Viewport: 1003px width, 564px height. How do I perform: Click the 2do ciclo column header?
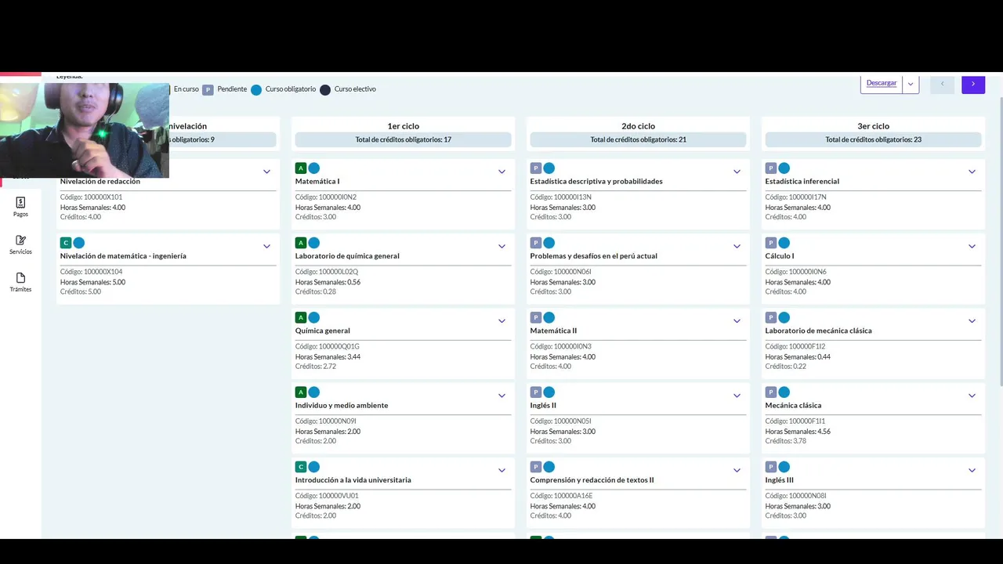[x=638, y=126]
